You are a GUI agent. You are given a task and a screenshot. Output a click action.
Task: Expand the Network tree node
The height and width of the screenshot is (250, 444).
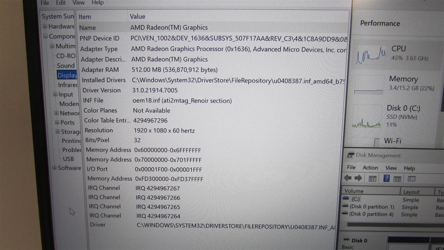click(56, 113)
